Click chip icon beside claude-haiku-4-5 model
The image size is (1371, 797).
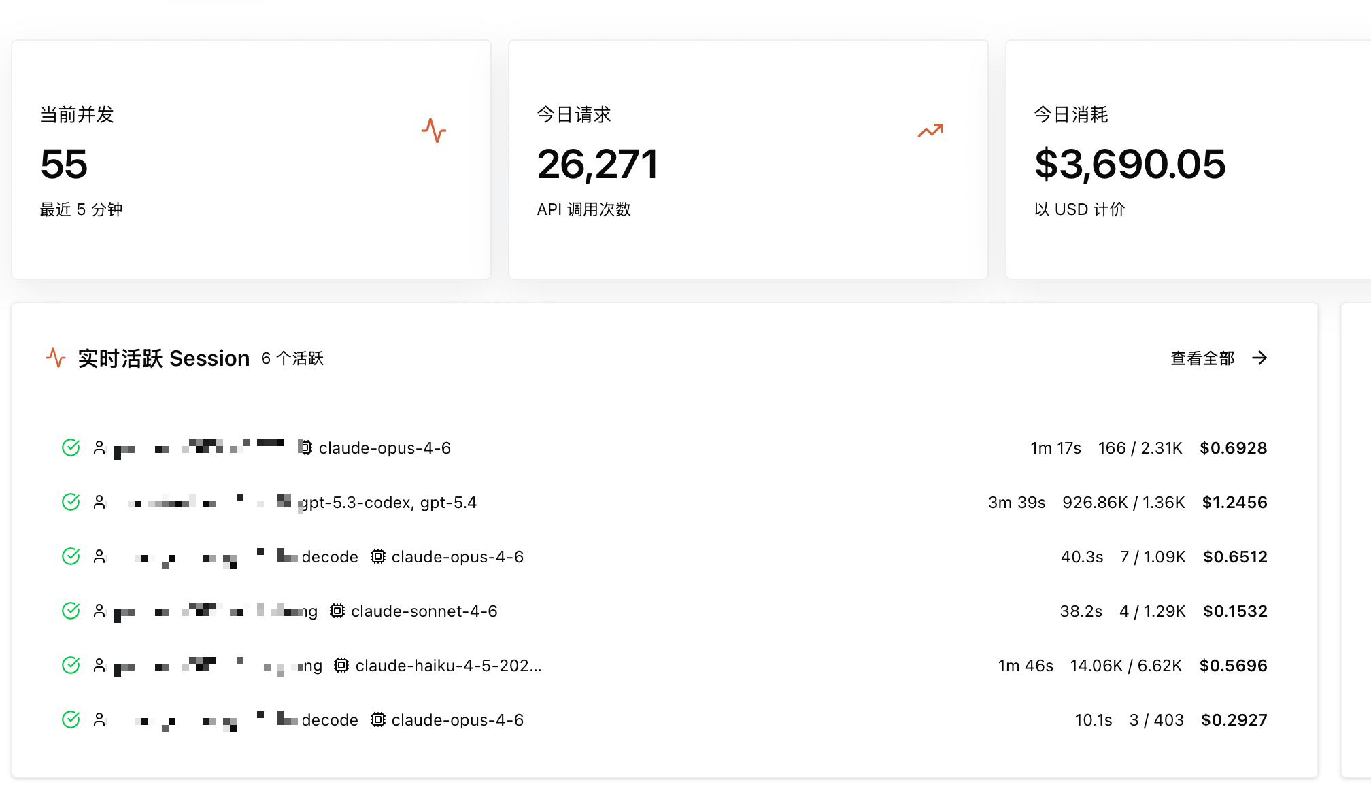[341, 665]
